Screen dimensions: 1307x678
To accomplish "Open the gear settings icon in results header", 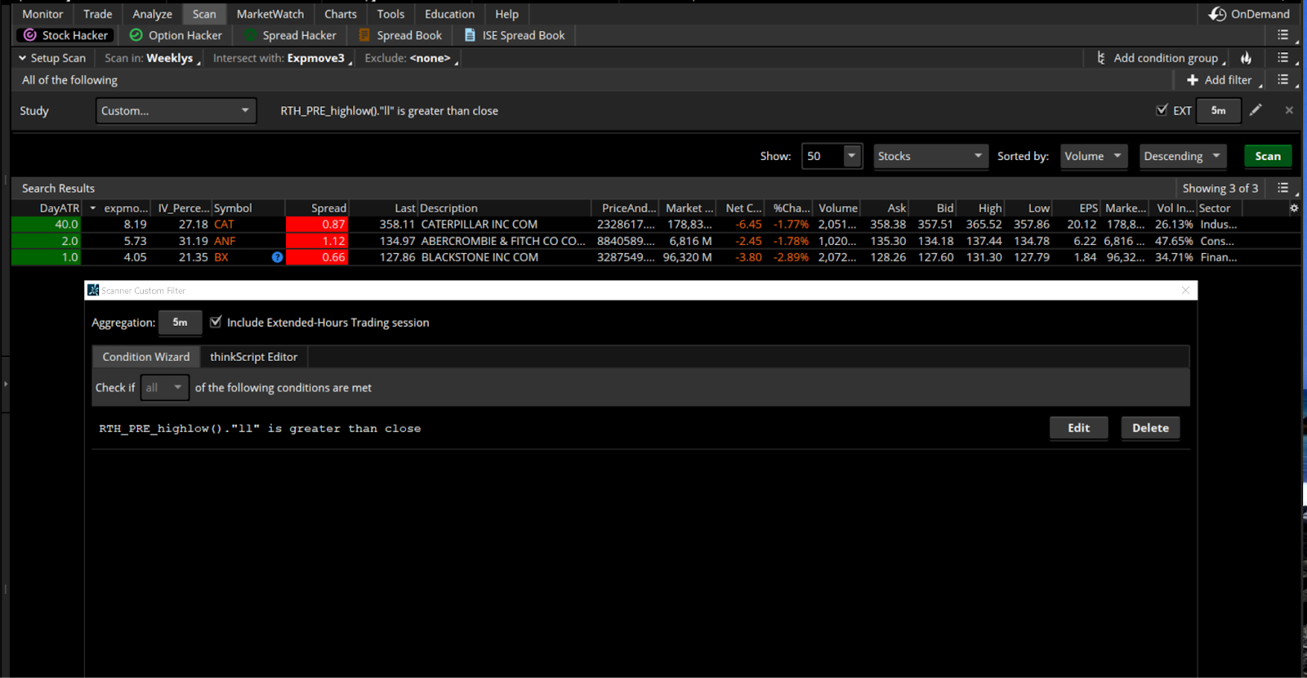I will [x=1294, y=208].
